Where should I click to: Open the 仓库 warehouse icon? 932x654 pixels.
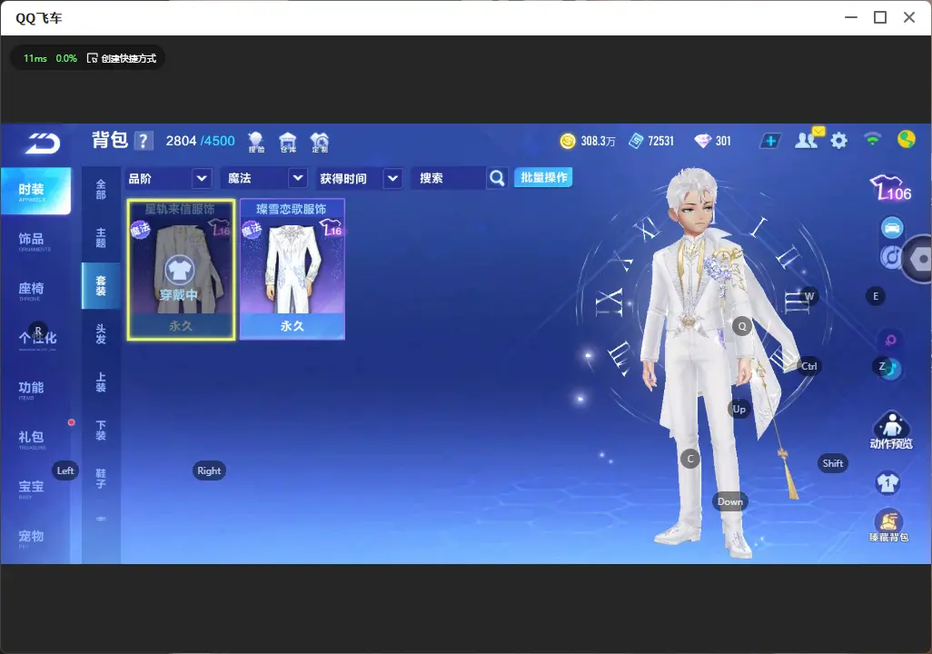[288, 142]
